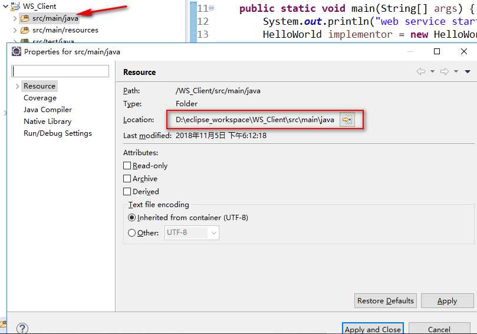This screenshot has height=334, width=477.
Task: Select the Other encoding radio button
Action: 131,233
